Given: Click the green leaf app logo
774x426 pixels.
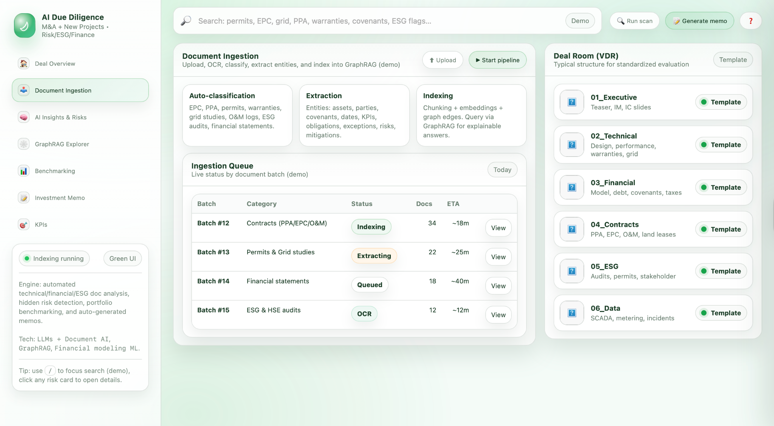Looking at the screenshot, I should click(x=25, y=26).
